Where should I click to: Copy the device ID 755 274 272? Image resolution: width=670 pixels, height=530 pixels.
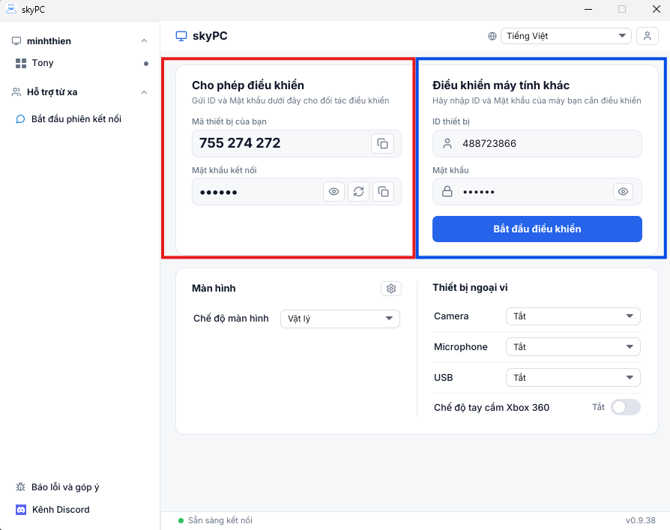[382, 144]
